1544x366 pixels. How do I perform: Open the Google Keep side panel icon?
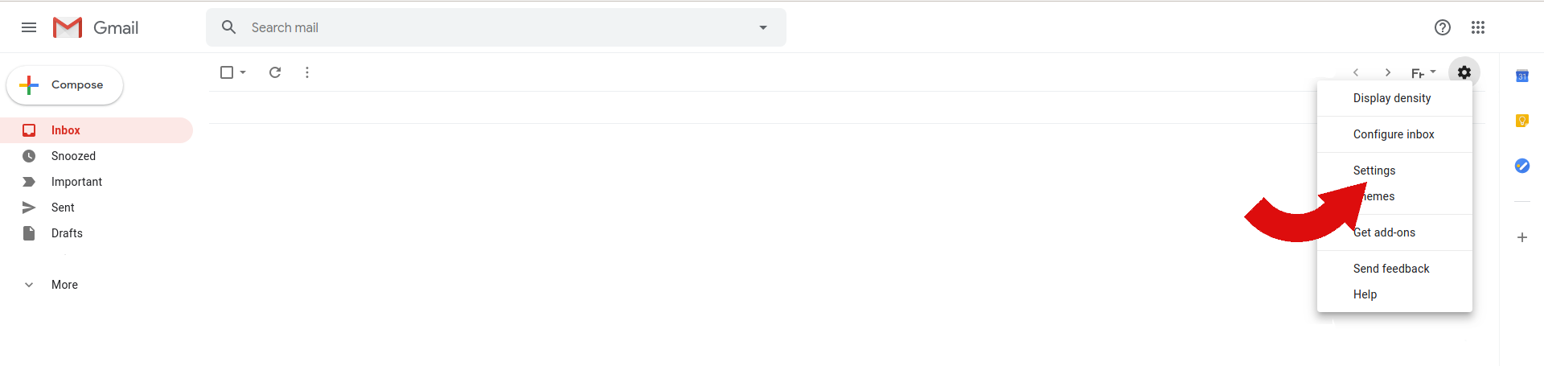(1522, 121)
